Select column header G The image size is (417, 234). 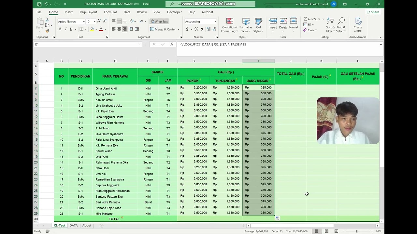[x=194, y=61]
